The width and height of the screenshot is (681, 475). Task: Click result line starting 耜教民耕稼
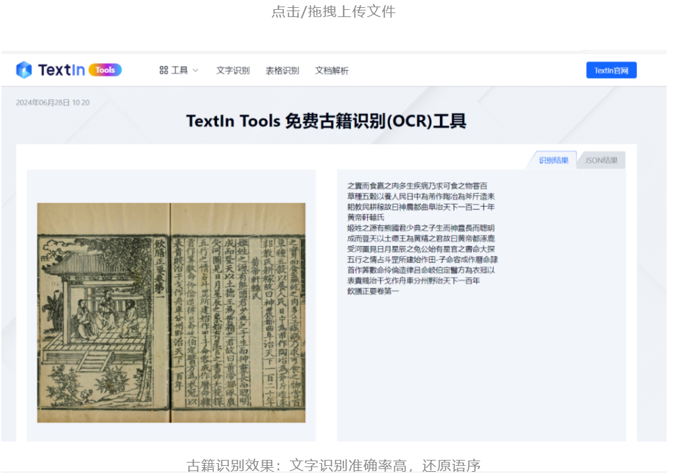coord(421,207)
